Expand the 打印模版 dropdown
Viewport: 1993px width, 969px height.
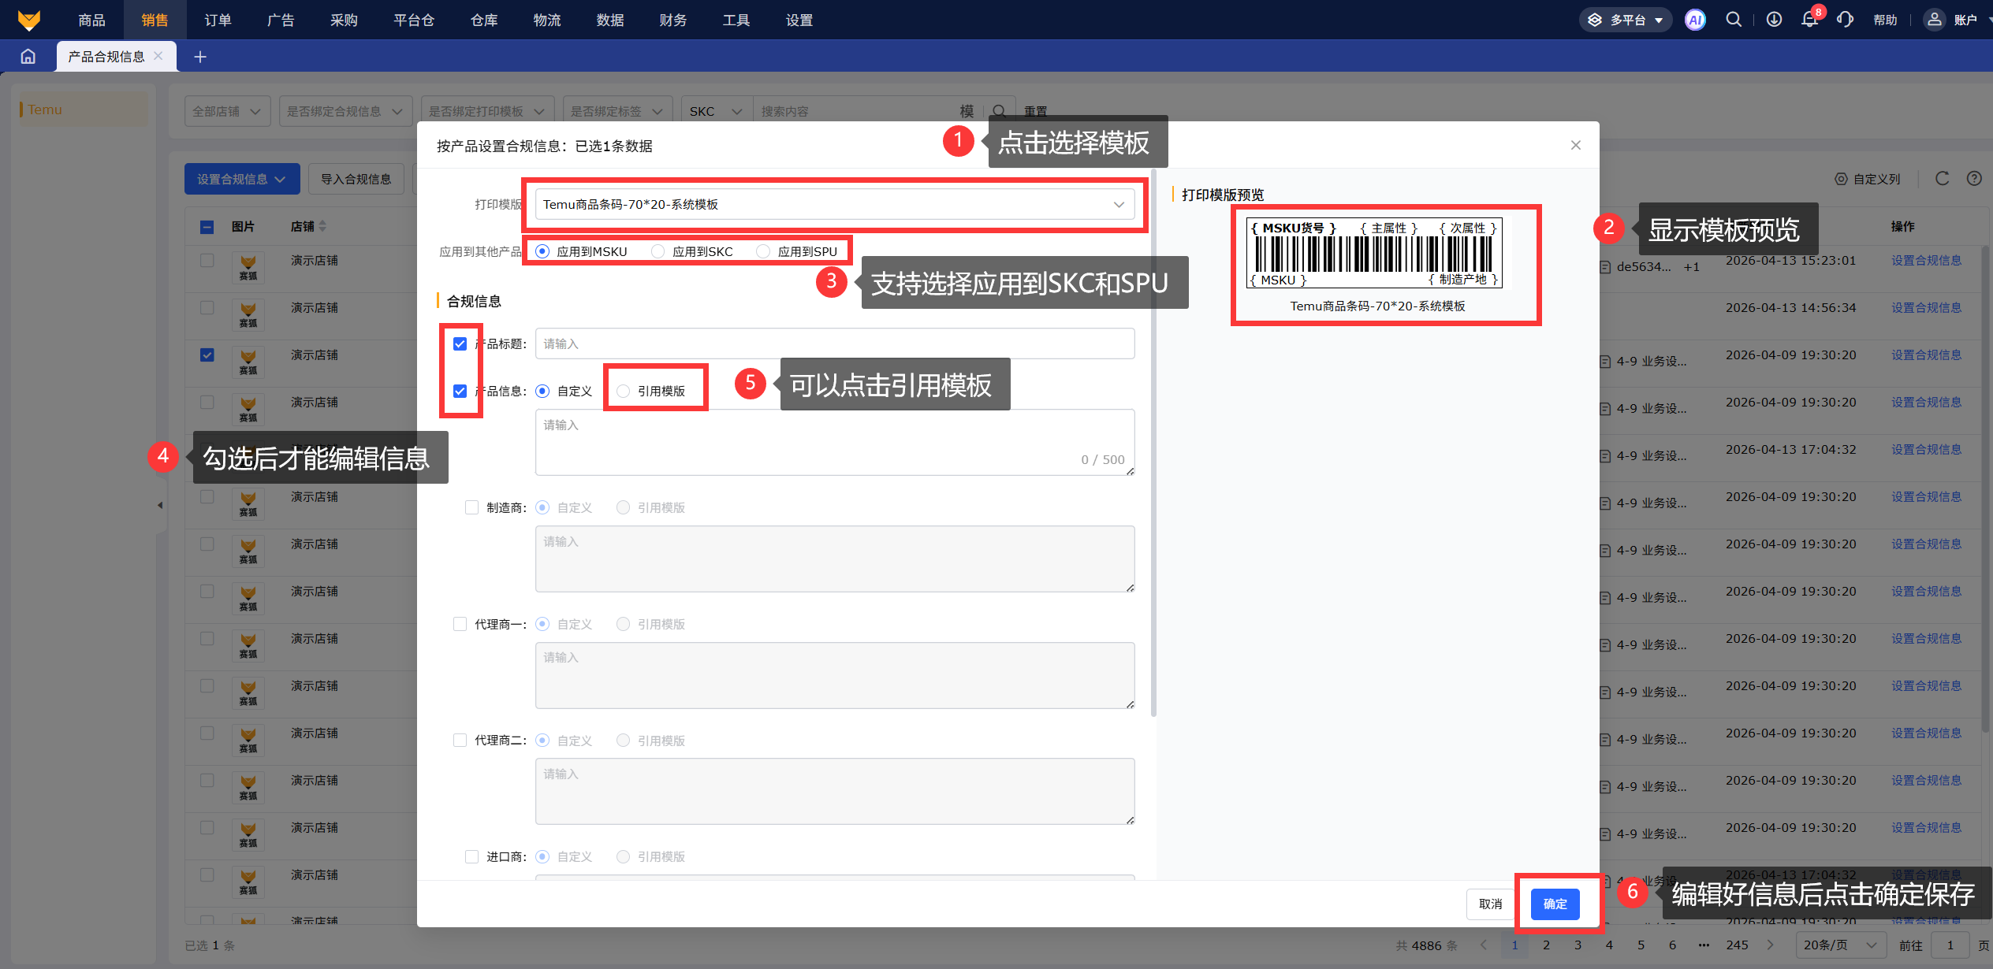click(x=834, y=205)
